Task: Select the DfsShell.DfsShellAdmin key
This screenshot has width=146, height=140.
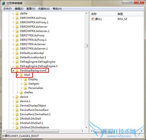Action: coord(35,127)
